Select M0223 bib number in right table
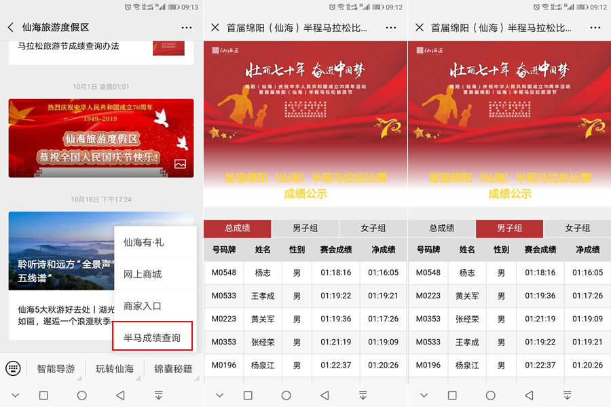The width and height of the screenshot is (611, 407). click(x=428, y=296)
